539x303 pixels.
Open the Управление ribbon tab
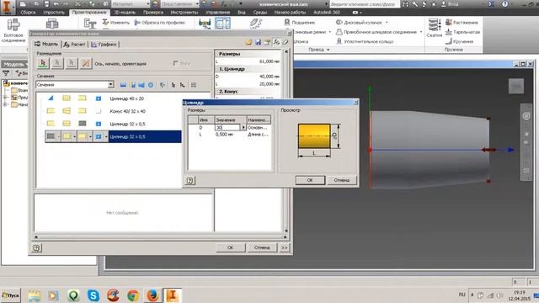click(217, 13)
